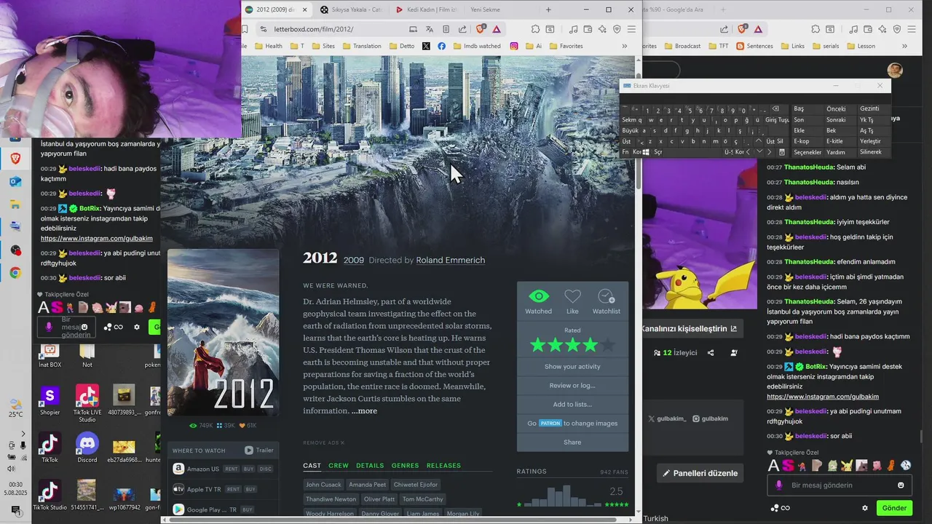Switch to the RELEASES tab
The height and width of the screenshot is (524, 932).
tap(443, 466)
